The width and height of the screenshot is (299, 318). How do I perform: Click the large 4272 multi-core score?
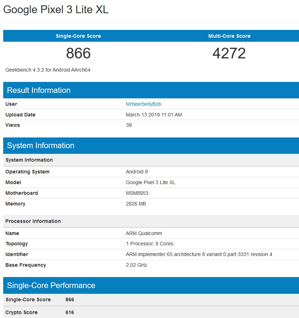point(229,53)
